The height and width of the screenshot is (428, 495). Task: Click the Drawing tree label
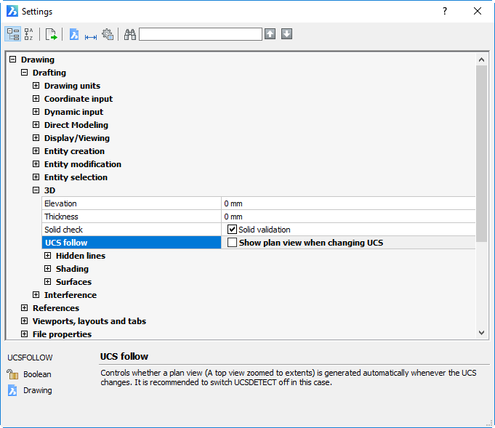[38, 60]
